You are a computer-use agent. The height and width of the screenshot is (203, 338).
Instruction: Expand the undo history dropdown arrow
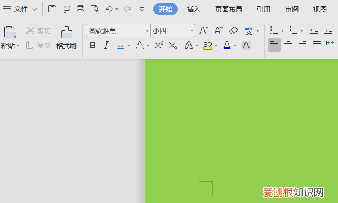point(117,9)
